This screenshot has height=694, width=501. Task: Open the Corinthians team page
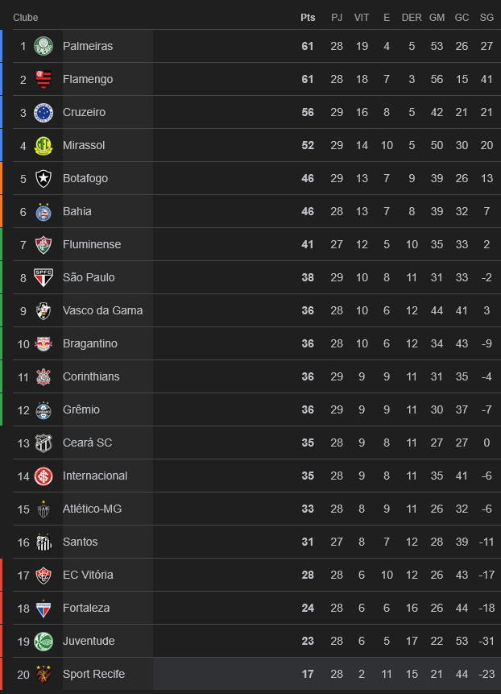tap(91, 376)
